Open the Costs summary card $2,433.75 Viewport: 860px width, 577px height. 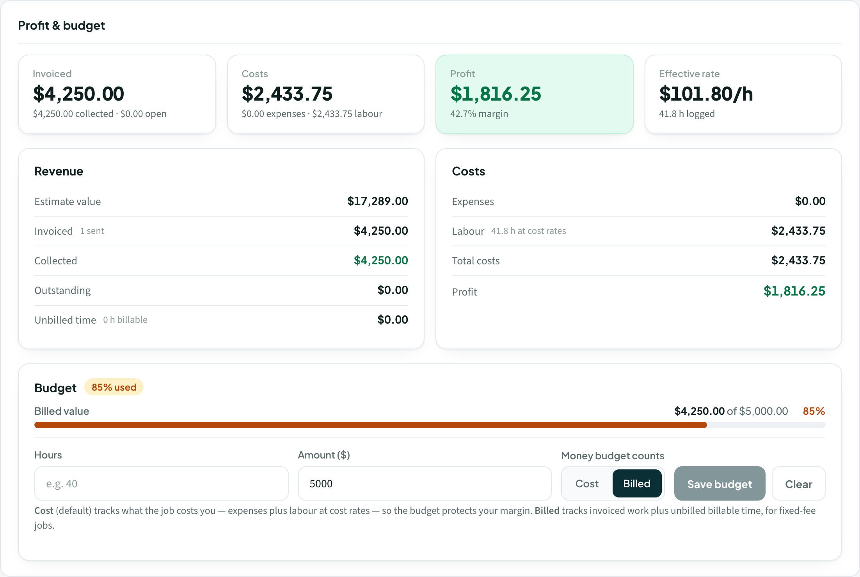[326, 94]
